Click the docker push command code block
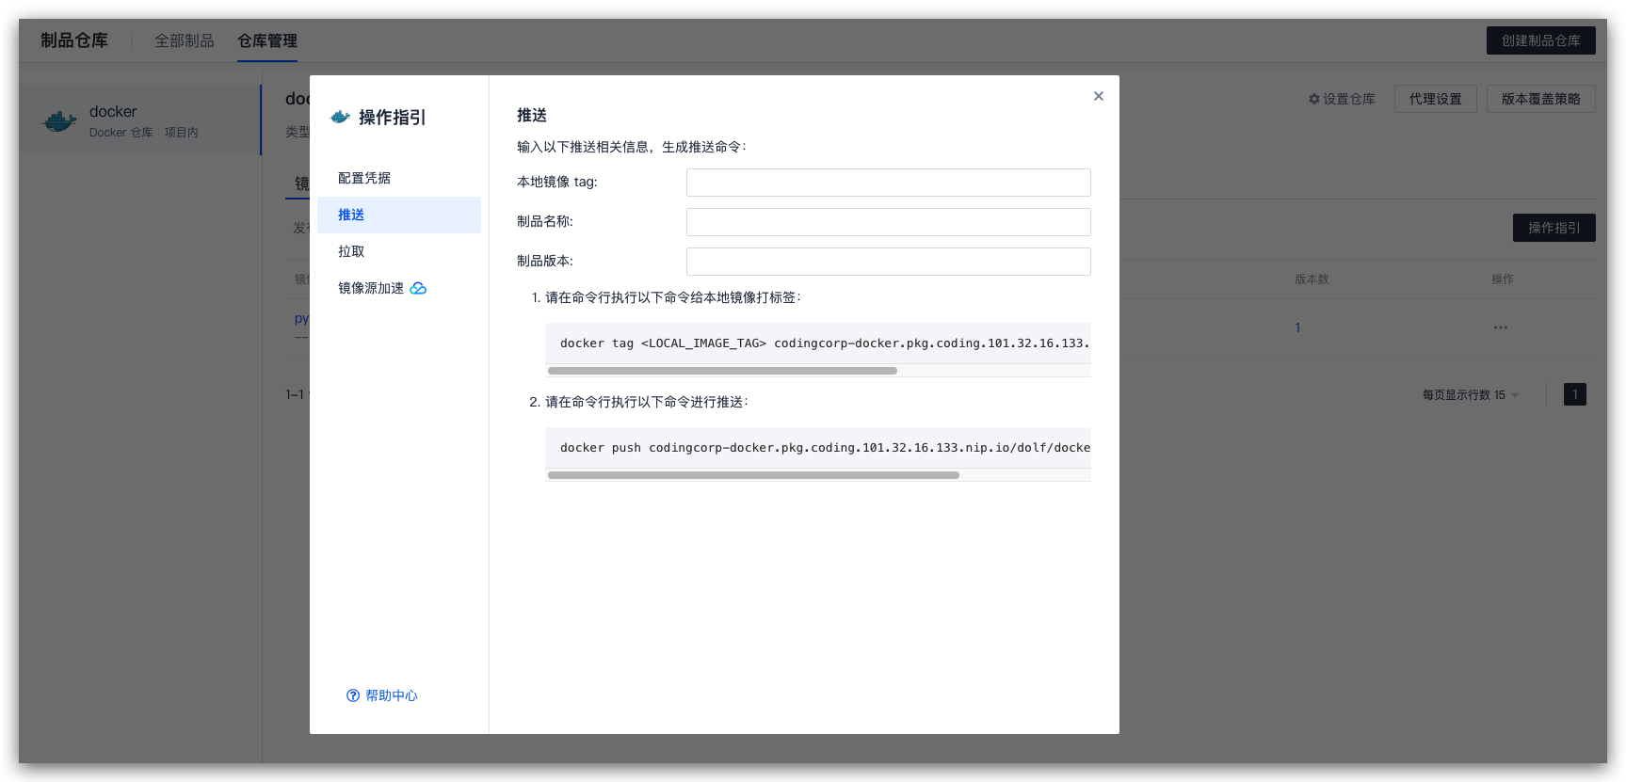The height and width of the screenshot is (782, 1626). click(x=817, y=448)
